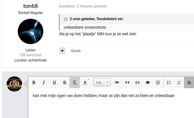Toggle underline formatting in the editor

click(54, 83)
